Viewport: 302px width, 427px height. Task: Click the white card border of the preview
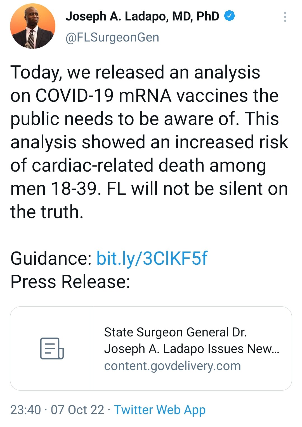[151, 308]
